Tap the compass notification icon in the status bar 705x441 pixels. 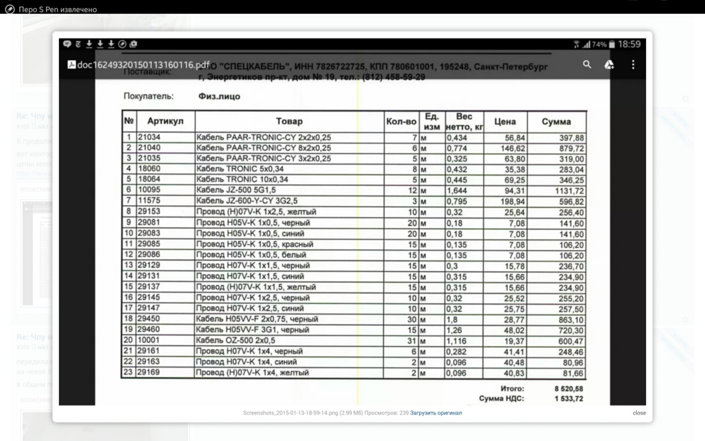pyautogui.click(x=122, y=44)
